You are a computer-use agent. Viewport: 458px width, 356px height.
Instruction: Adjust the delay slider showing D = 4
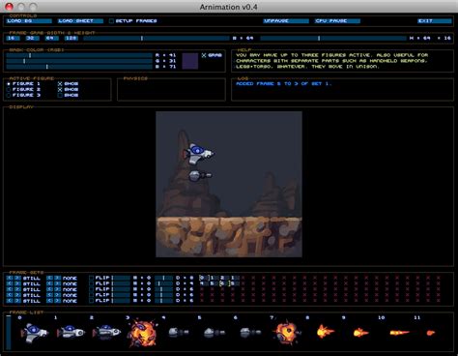pyautogui.click(x=163, y=283)
